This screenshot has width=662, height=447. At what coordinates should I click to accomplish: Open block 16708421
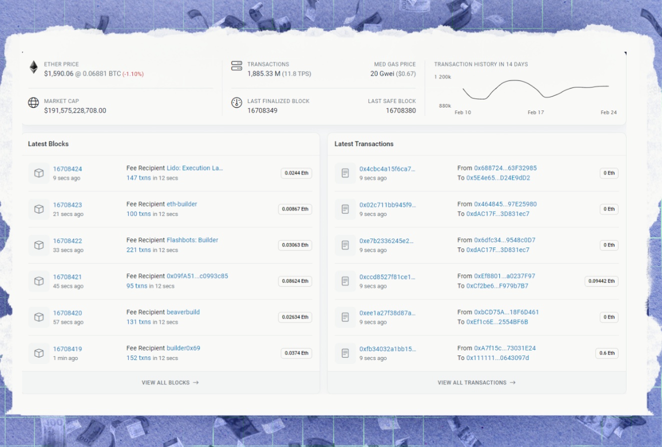pyautogui.click(x=67, y=277)
